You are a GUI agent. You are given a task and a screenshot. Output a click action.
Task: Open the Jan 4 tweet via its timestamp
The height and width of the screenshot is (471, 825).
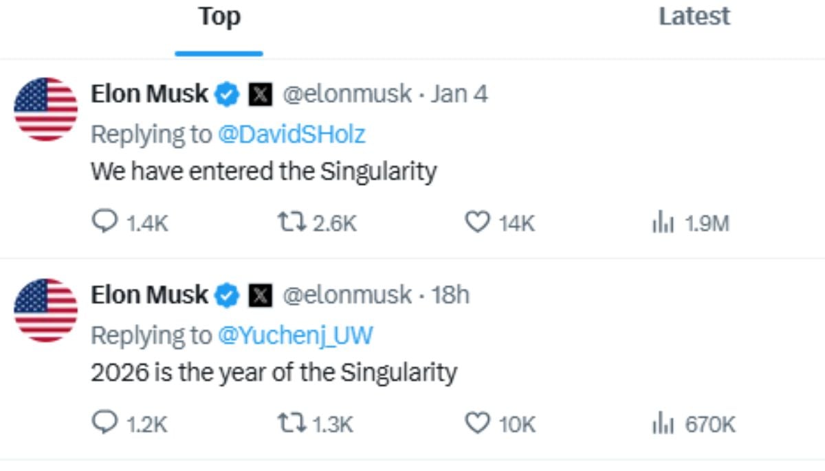coord(461,93)
